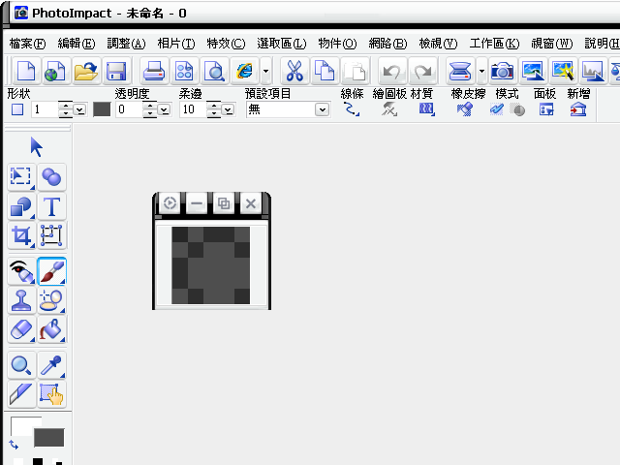Click the Redo arrow

[422, 71]
